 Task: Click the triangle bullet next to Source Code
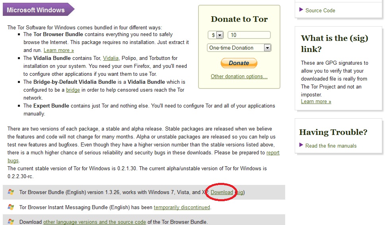pyautogui.click(x=301, y=10)
